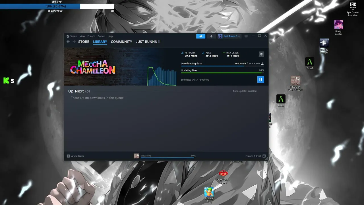This screenshot has width=364, height=205.
Task: Click the bottom bar update progress slider
Action: [168, 158]
